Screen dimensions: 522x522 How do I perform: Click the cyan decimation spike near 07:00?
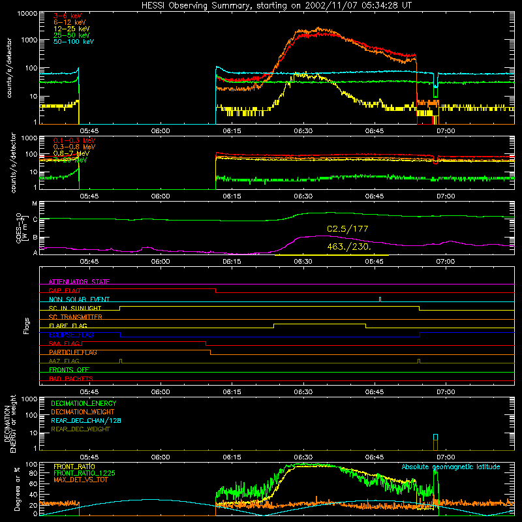pos(435,437)
